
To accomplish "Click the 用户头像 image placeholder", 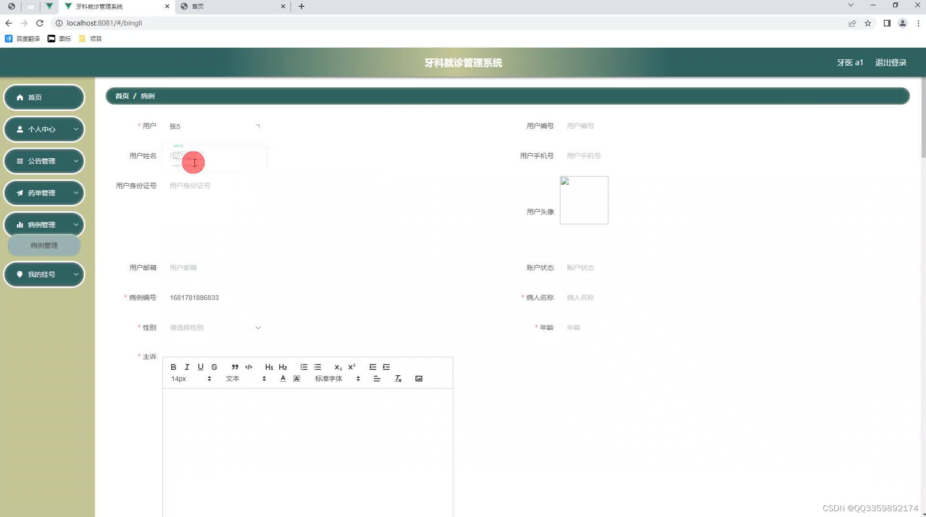I will point(584,200).
